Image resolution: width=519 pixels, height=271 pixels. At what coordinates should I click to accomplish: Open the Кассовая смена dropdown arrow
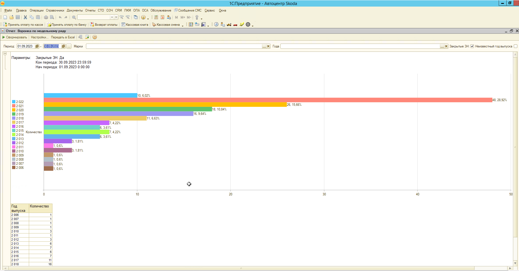click(x=183, y=25)
